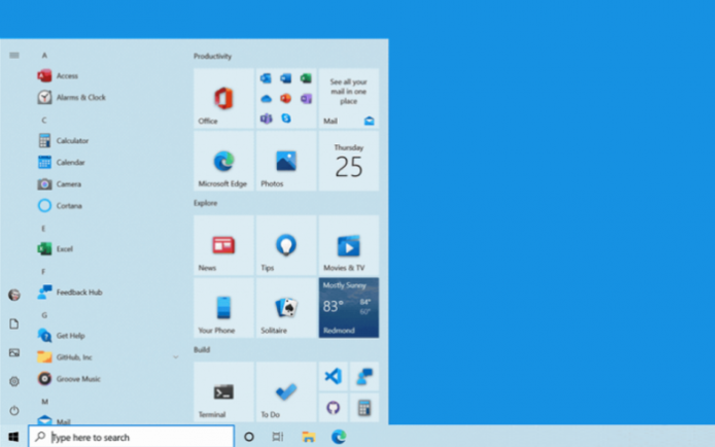Open the Tips tile
Image resolution: width=715 pixels, height=447 pixels.
coord(286,245)
